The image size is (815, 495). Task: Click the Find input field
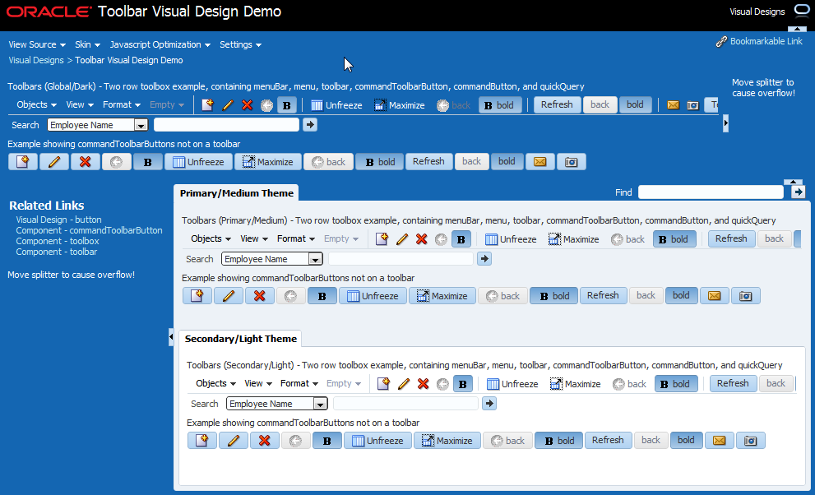pyautogui.click(x=711, y=192)
